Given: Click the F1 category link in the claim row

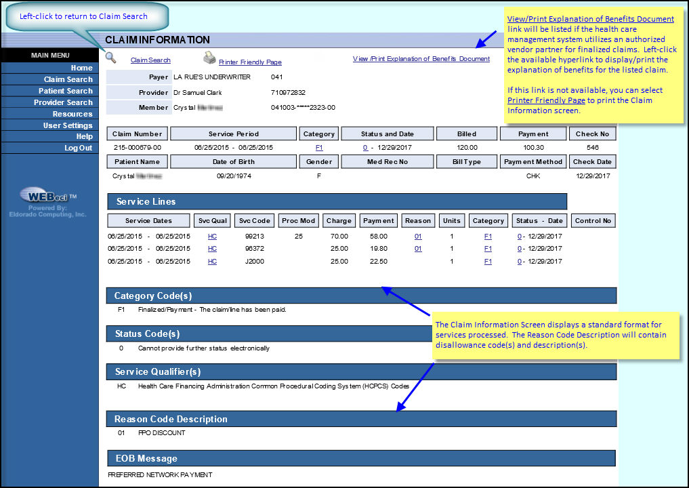Looking at the screenshot, I should 319,147.
